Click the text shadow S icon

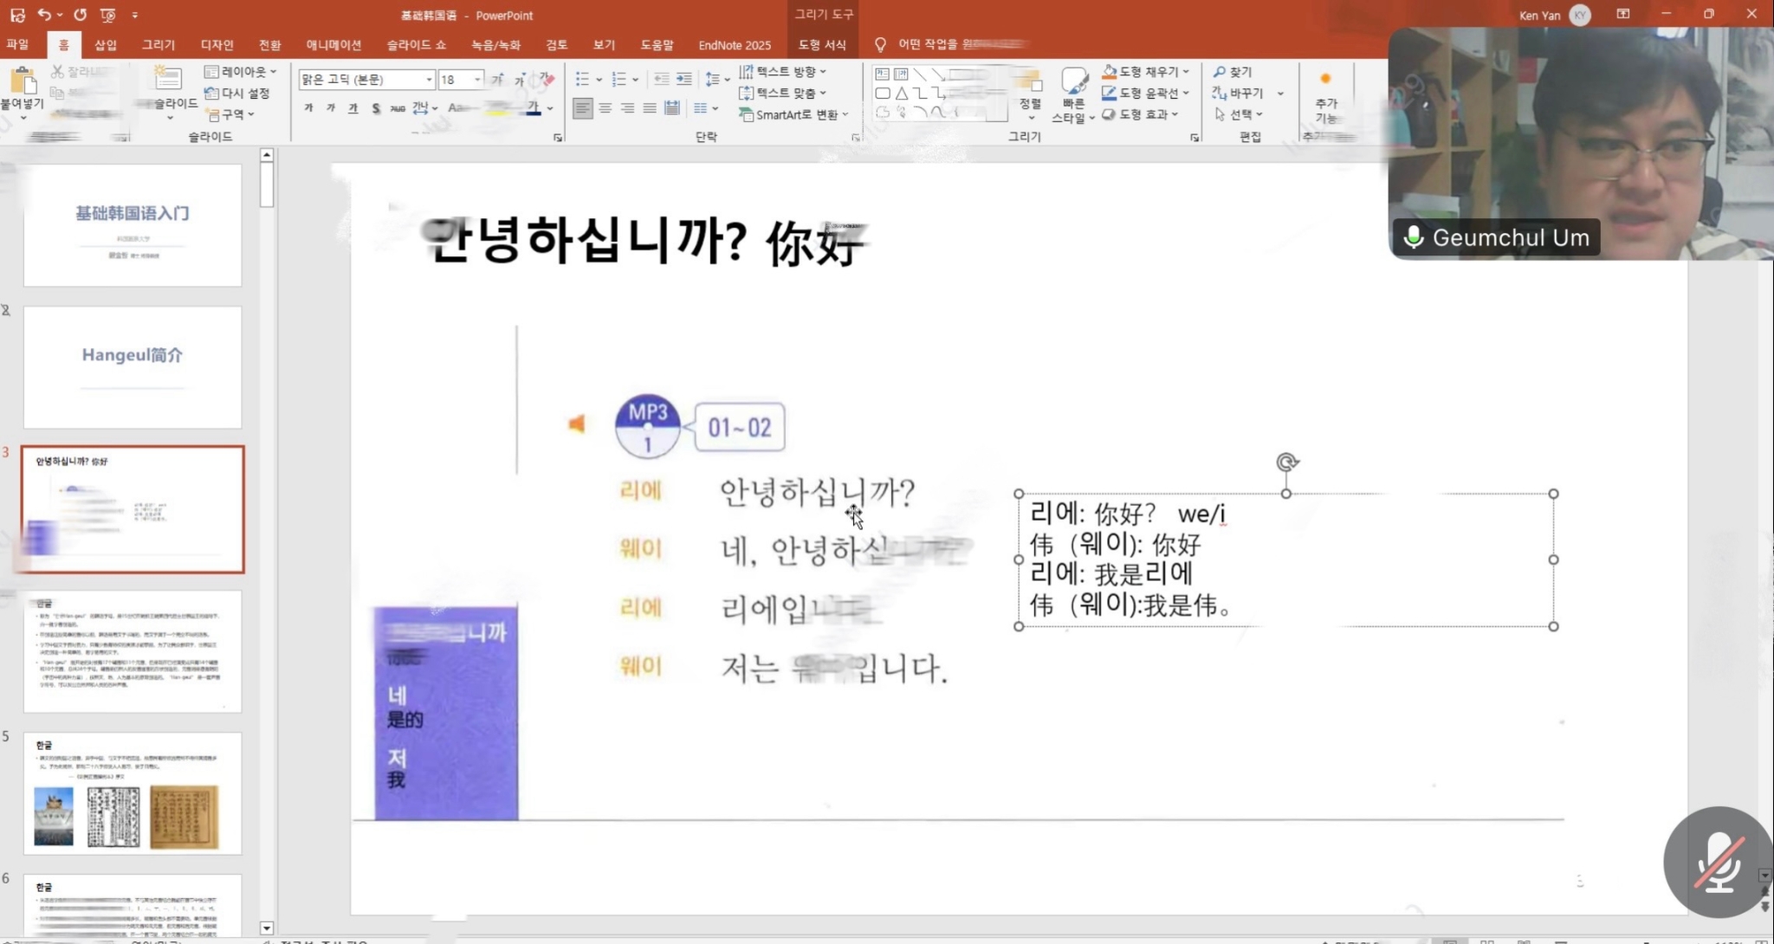tap(375, 108)
